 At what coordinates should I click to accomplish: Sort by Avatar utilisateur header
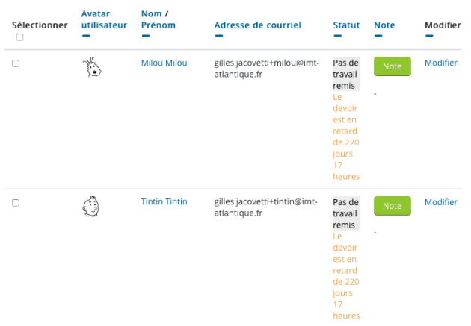point(104,19)
